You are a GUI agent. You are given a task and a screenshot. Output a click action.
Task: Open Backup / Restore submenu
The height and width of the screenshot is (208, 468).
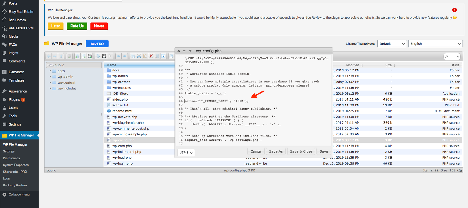point(15,185)
